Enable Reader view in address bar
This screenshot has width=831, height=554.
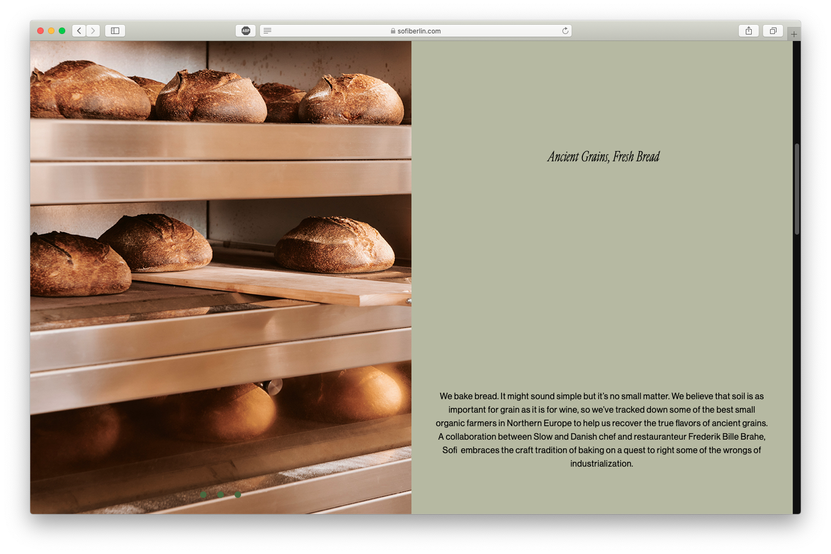(267, 31)
